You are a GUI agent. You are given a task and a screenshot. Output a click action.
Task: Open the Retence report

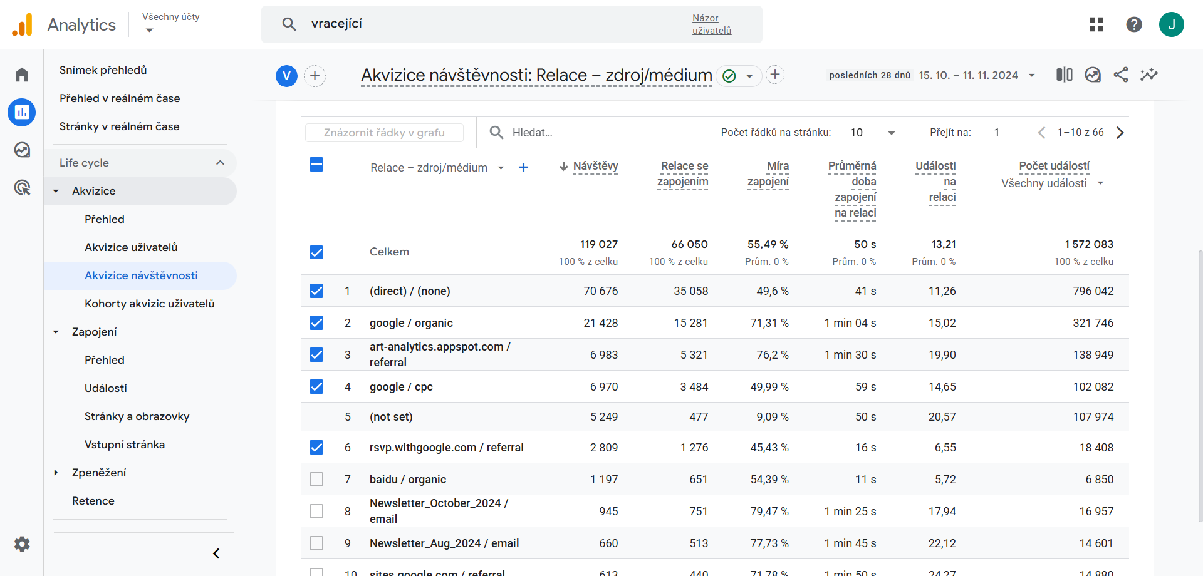pyautogui.click(x=93, y=501)
